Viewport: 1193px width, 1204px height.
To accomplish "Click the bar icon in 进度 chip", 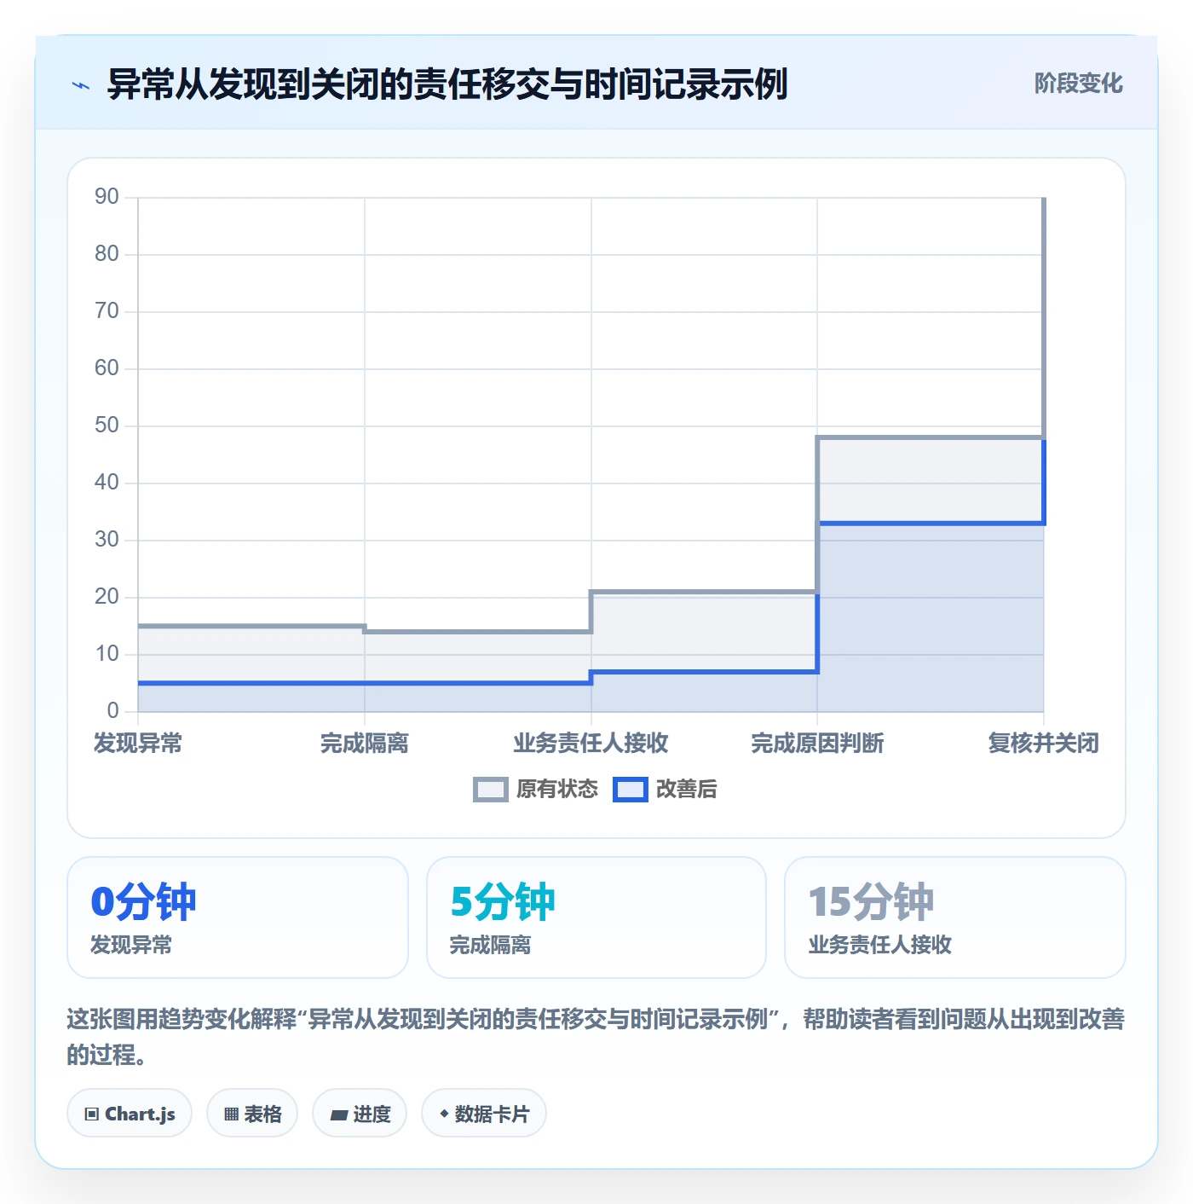I will click(x=339, y=1114).
